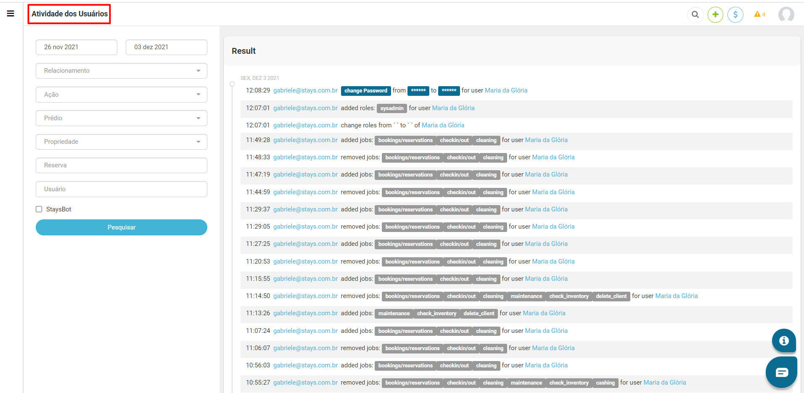Click the sysadmin role tag
The image size is (804, 393).
392,108
